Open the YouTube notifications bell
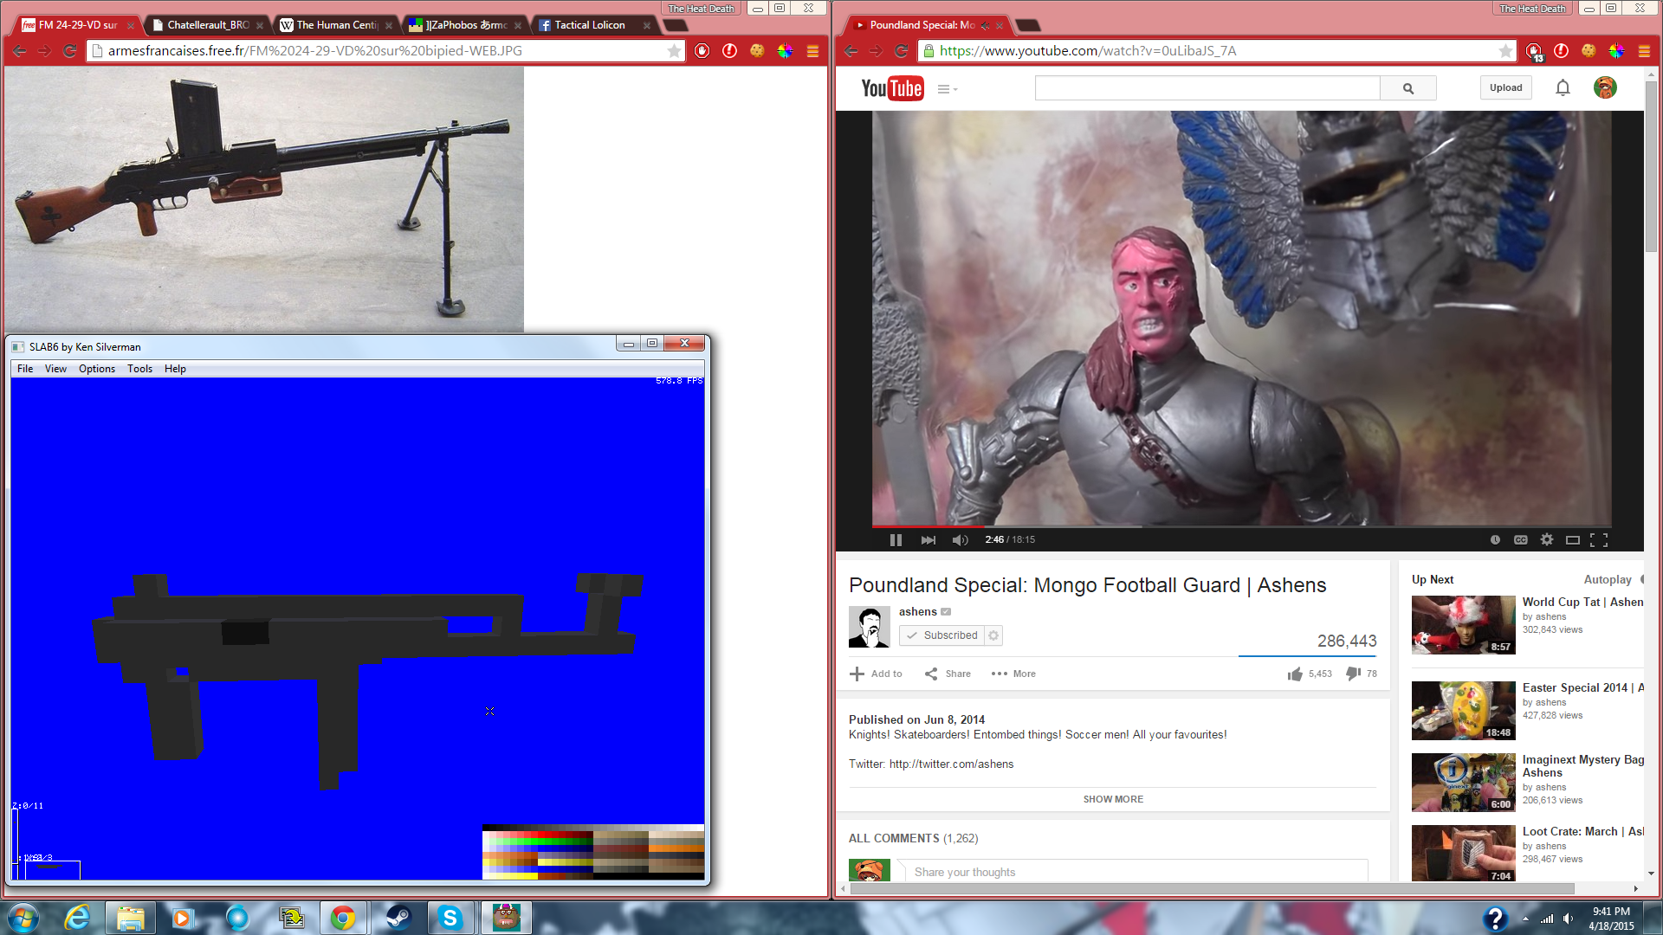The image size is (1663, 935). pyautogui.click(x=1562, y=87)
